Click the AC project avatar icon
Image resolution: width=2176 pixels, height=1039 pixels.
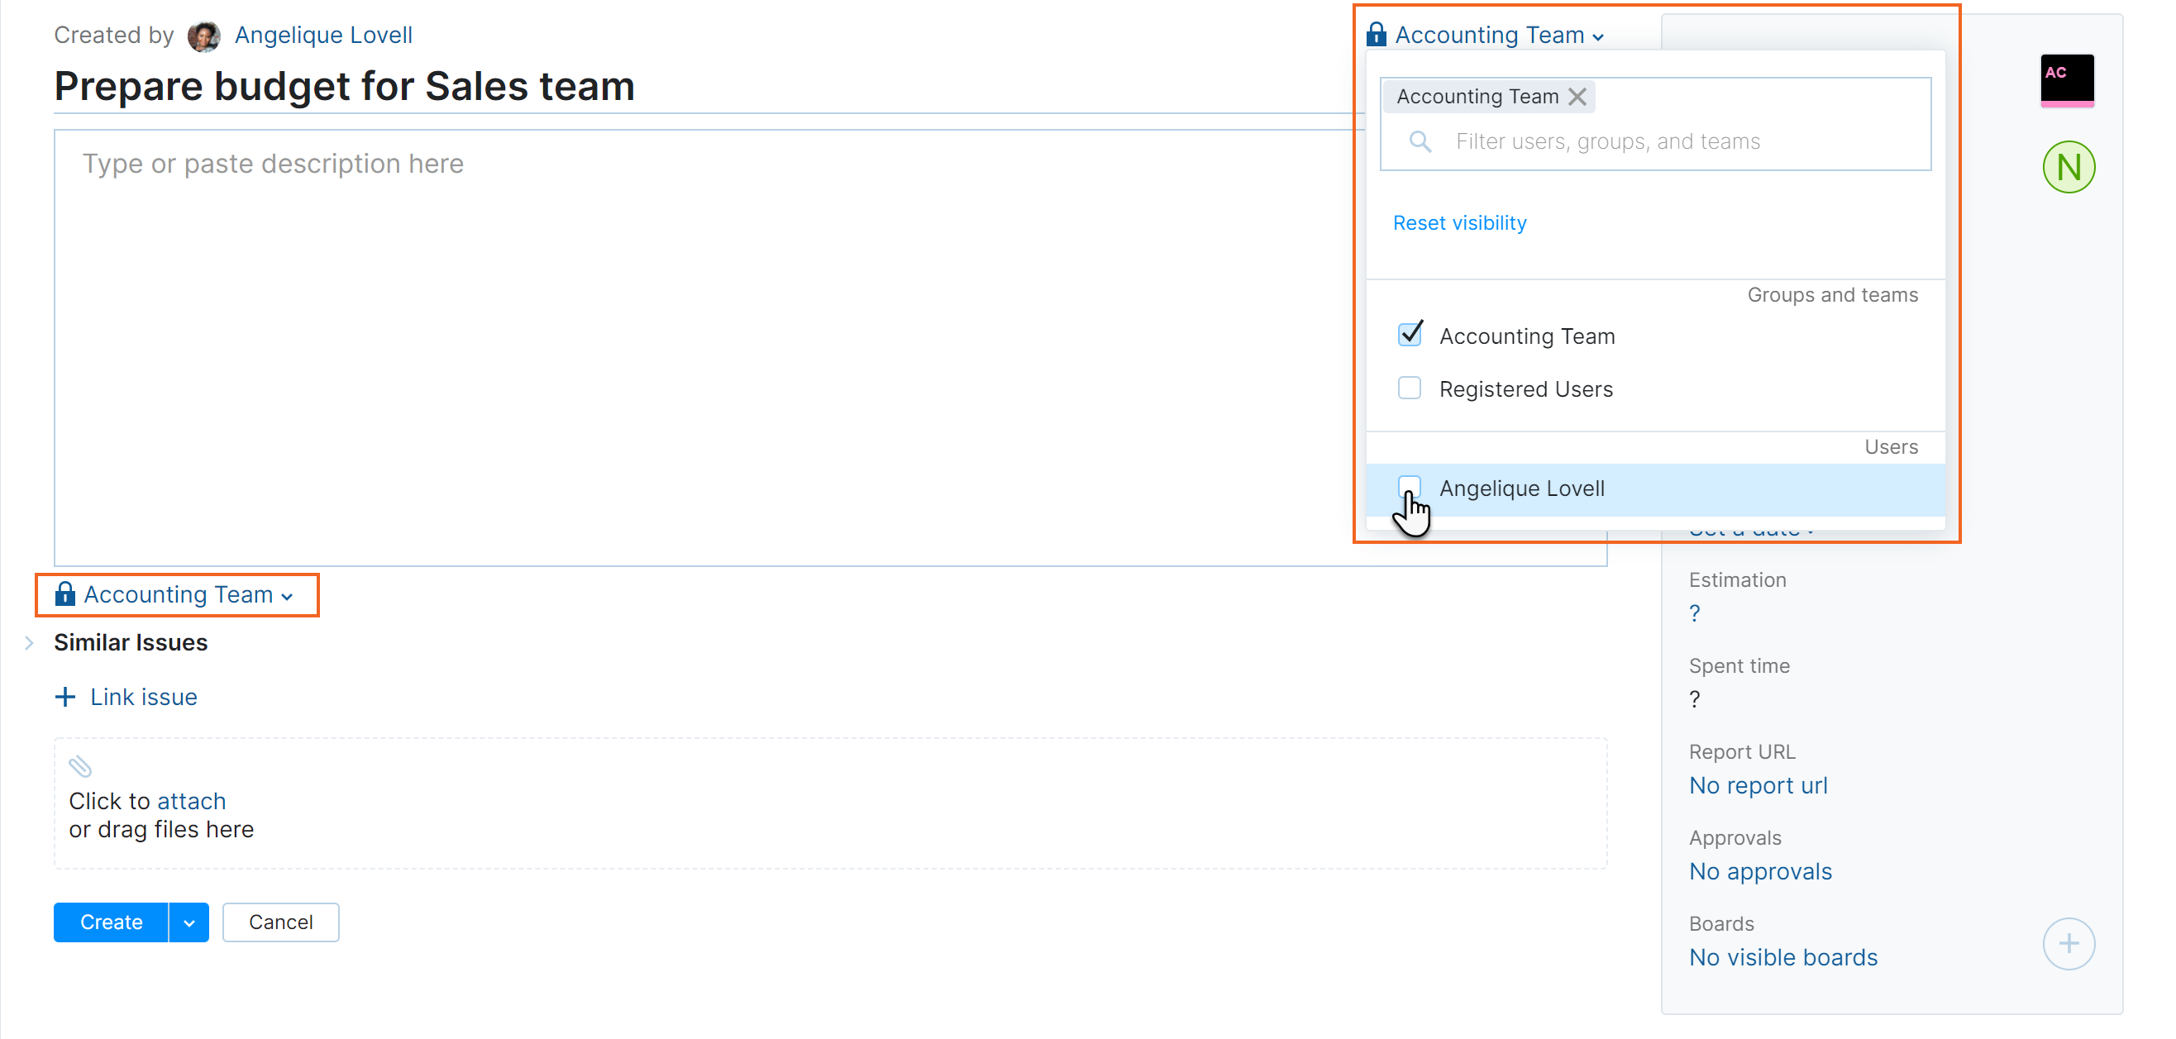point(2066,79)
